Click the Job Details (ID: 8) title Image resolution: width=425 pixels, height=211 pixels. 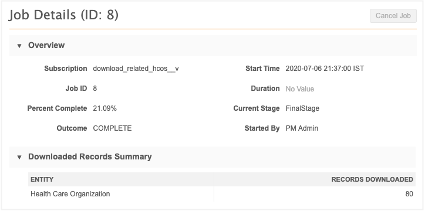click(x=64, y=15)
